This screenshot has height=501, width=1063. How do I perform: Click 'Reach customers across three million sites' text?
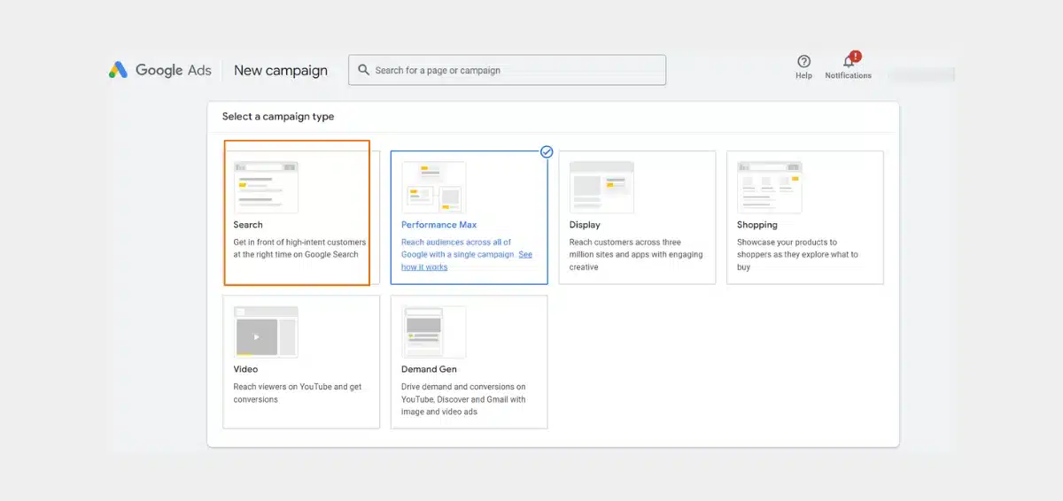tap(636, 254)
